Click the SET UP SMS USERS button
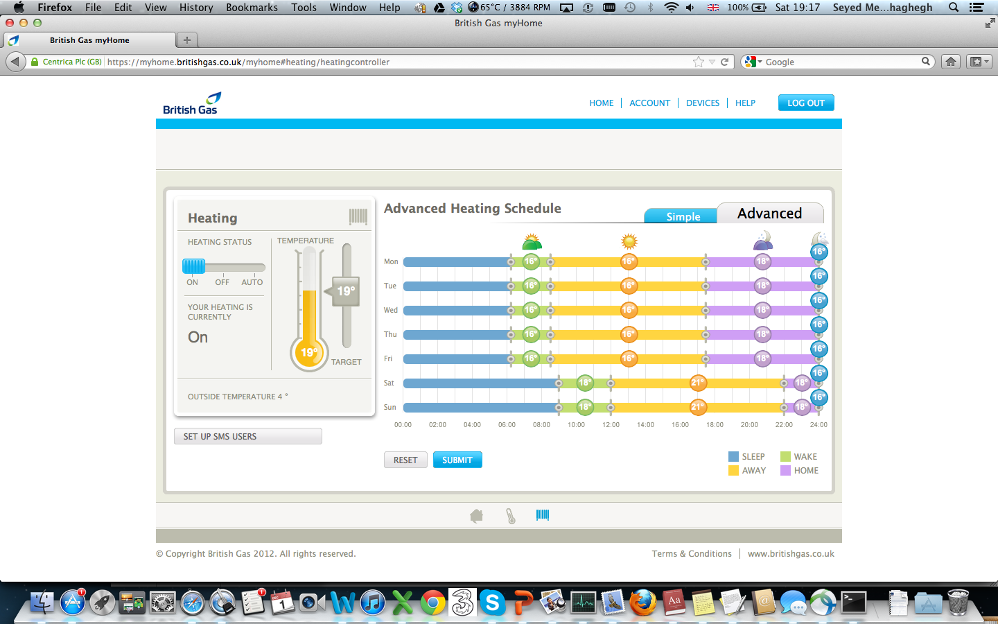 [x=248, y=436]
